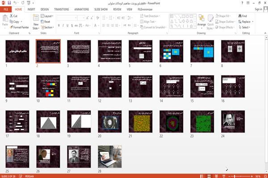Click the Redo icon in title bar

click(23, 3)
